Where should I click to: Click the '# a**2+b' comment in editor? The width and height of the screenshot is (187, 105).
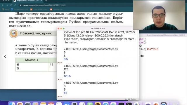pyautogui.click(x=153, y=49)
